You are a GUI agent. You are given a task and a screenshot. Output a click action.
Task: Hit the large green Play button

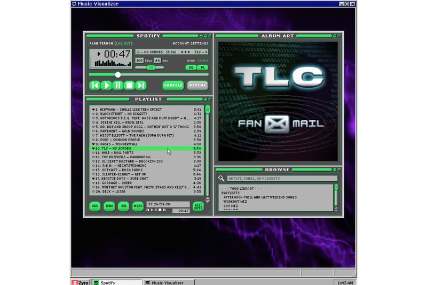pyautogui.click(x=106, y=86)
